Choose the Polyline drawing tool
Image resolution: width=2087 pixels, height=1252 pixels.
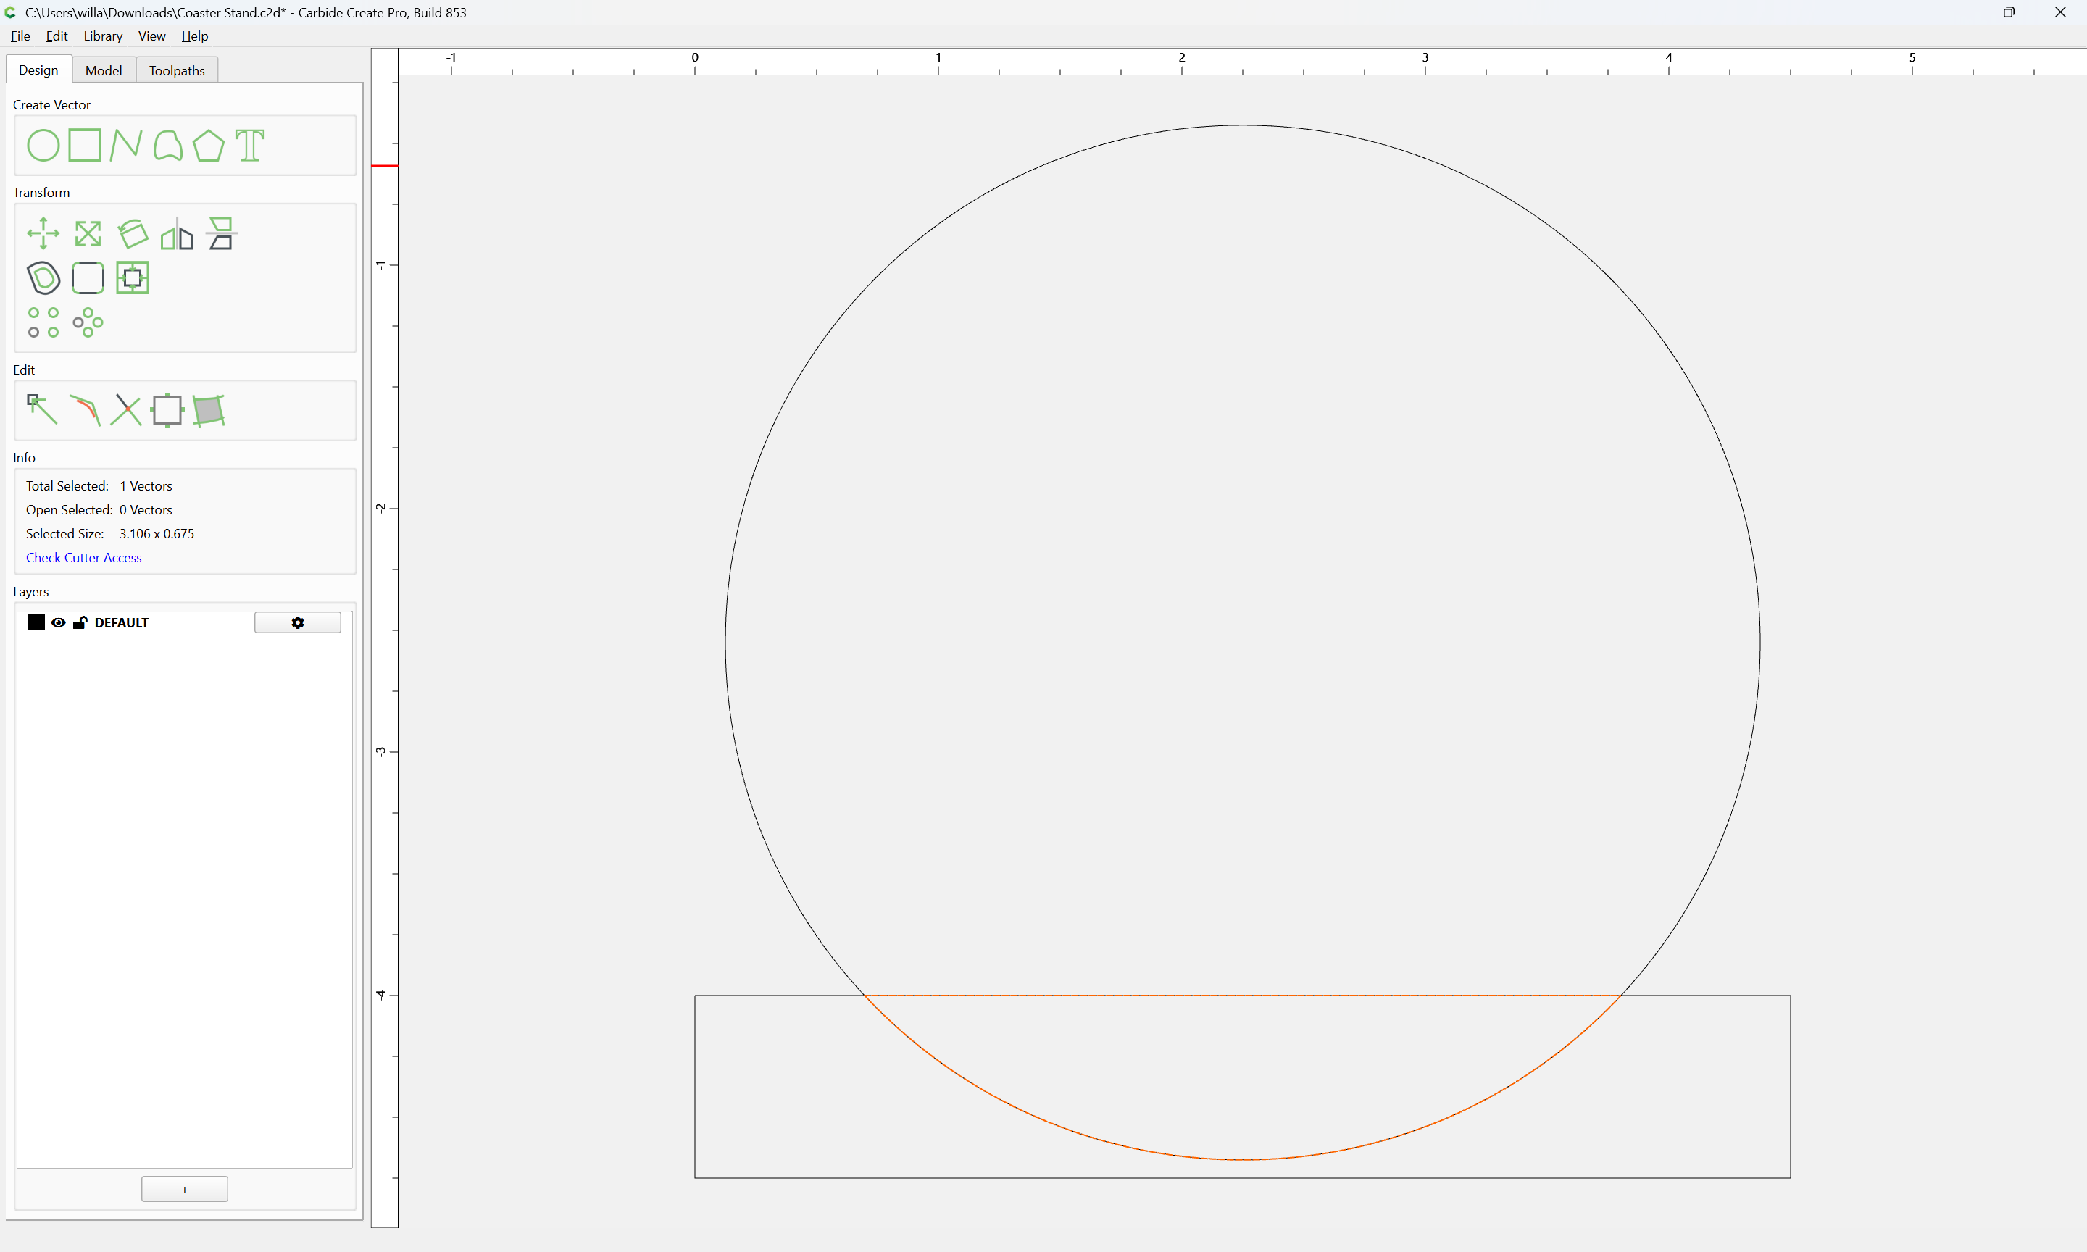(125, 145)
